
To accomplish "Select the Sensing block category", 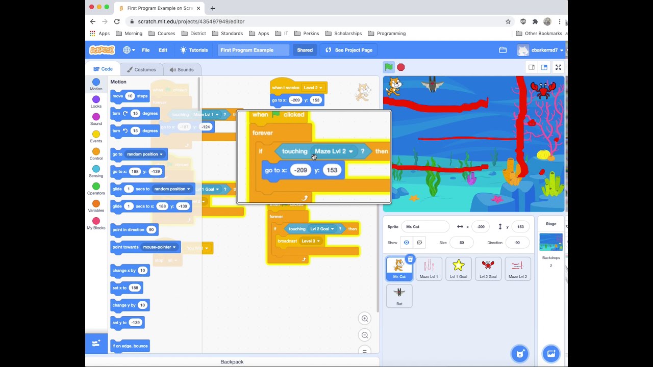I will (x=96, y=171).
